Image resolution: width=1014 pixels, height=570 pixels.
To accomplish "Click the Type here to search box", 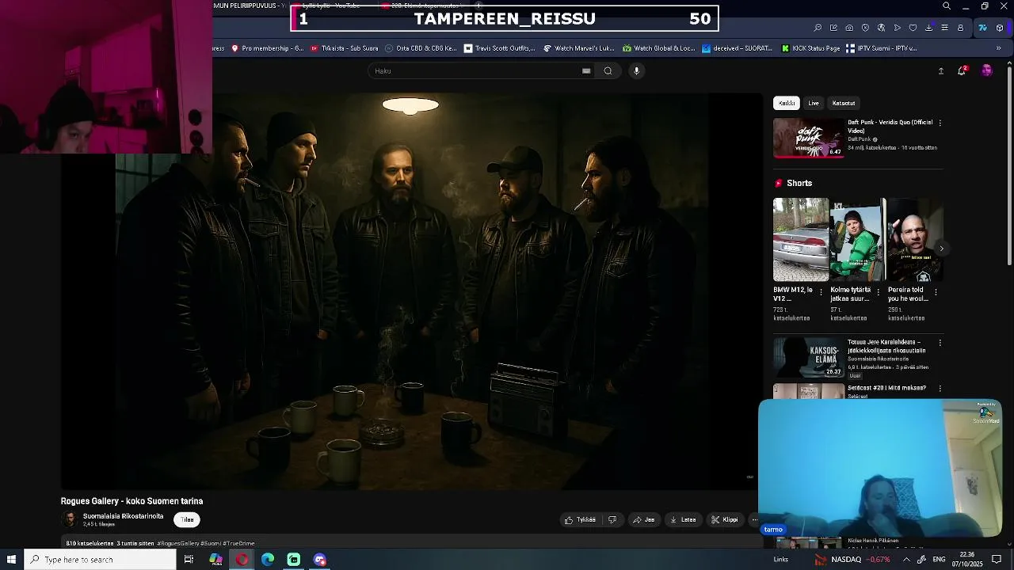I will (x=100, y=560).
